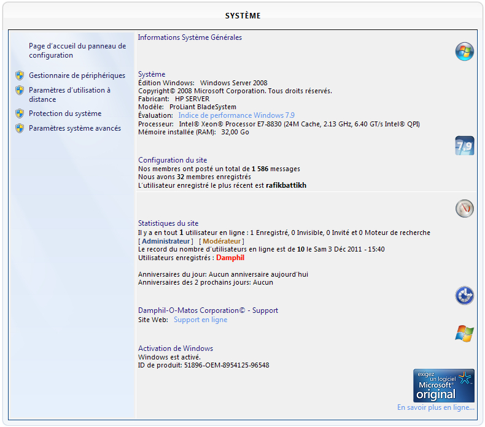Click the performance gauge icon
485x427 pixels.
(464, 209)
